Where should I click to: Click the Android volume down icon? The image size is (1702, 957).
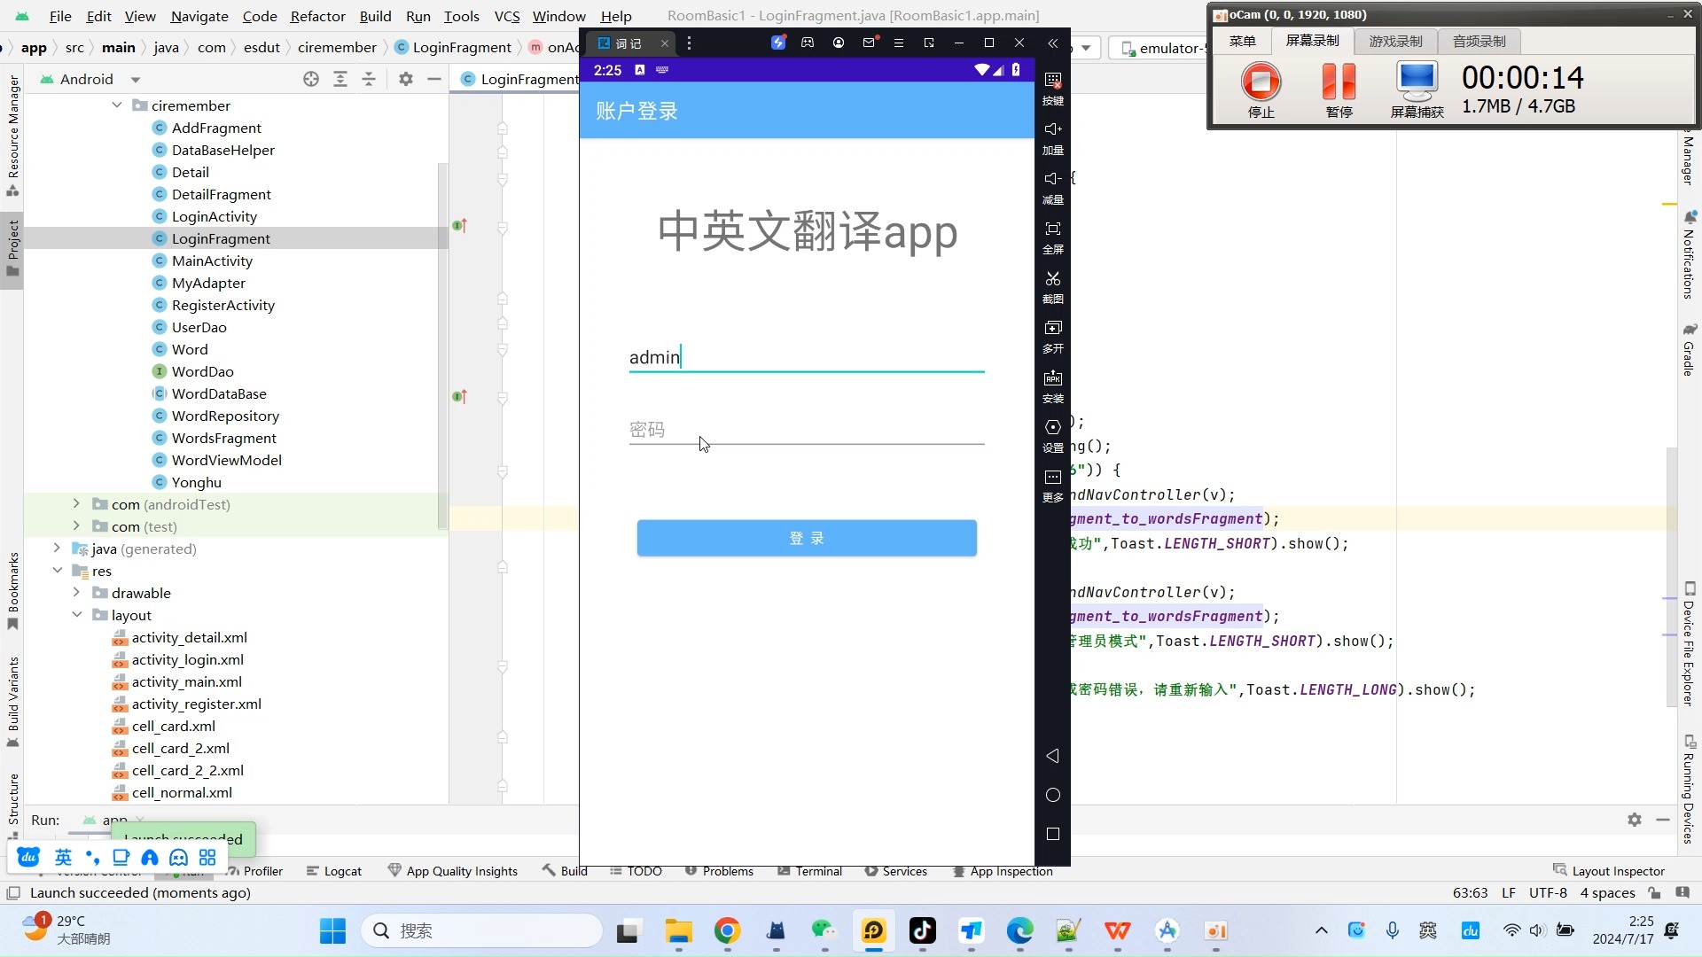(1052, 177)
